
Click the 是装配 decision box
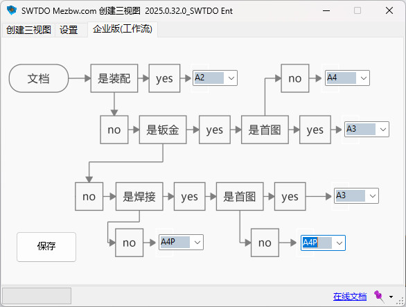pos(114,78)
